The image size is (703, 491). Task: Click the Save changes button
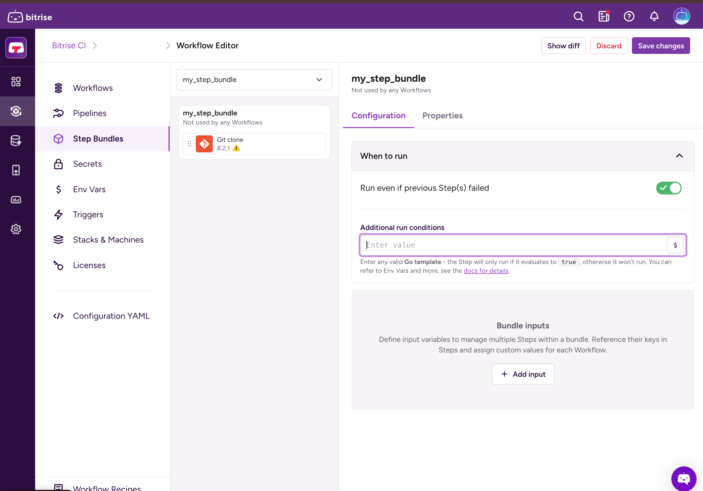pyautogui.click(x=661, y=46)
